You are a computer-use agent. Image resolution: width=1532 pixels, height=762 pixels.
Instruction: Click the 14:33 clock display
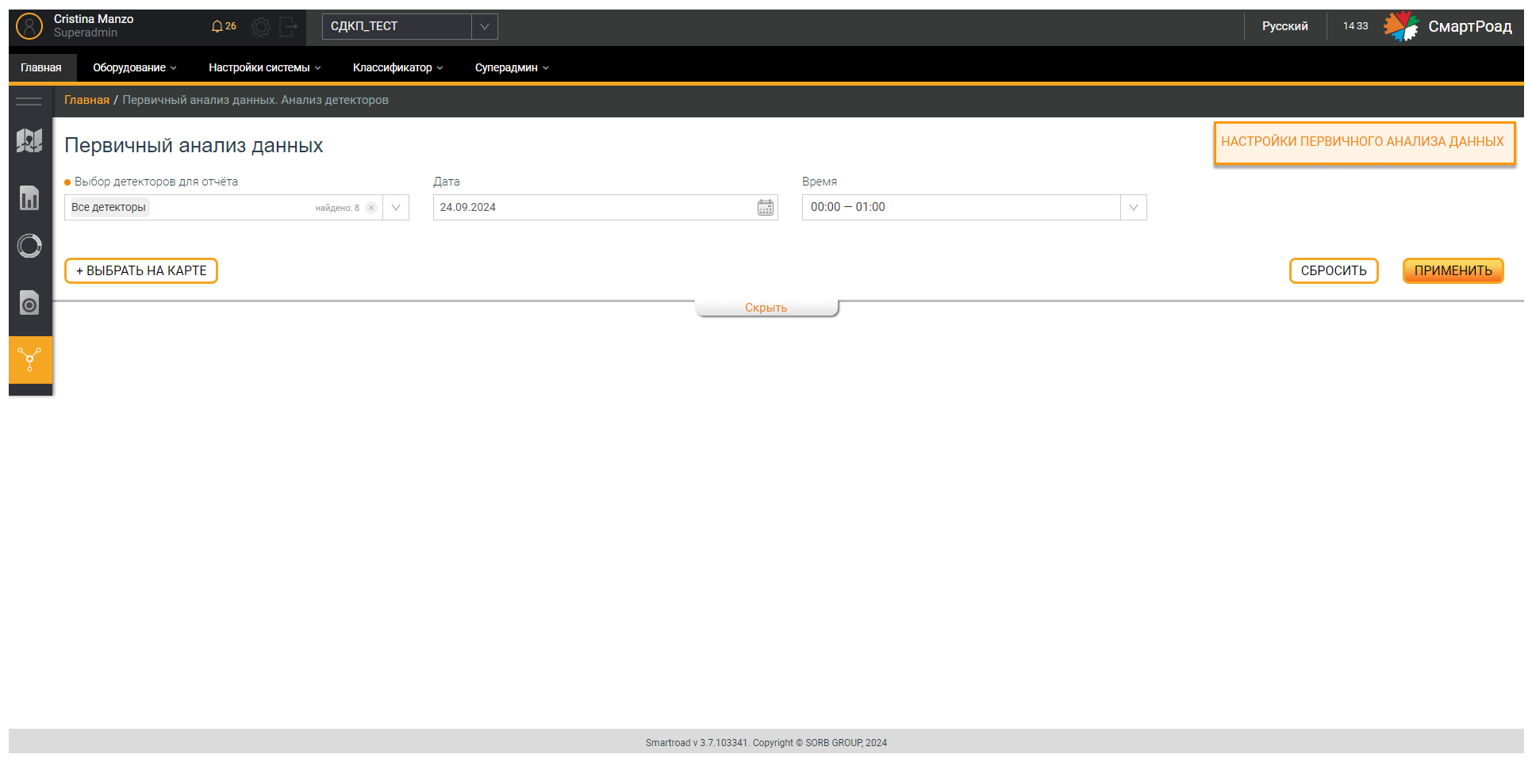click(x=1355, y=26)
